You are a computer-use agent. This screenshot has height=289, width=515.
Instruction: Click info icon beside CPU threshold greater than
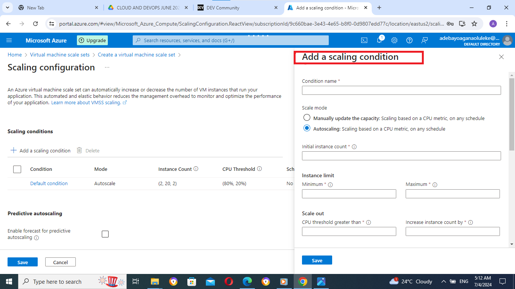tap(368, 222)
